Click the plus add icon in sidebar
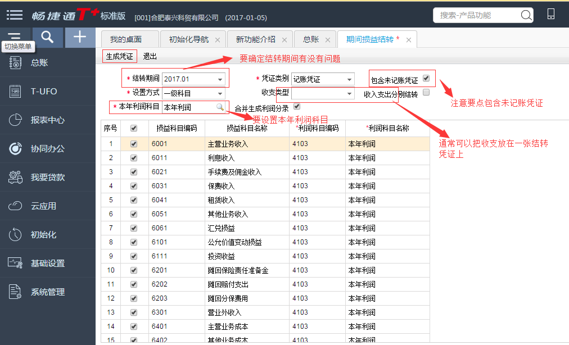 point(80,37)
